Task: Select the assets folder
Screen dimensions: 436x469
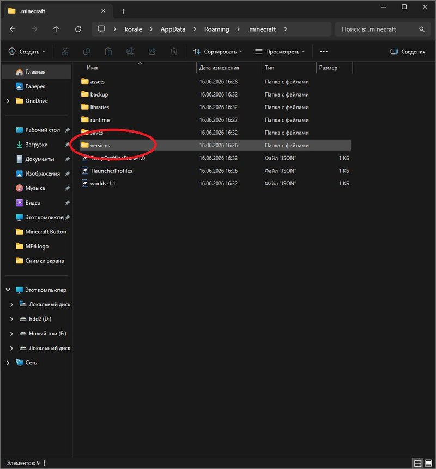Action: coord(215,81)
